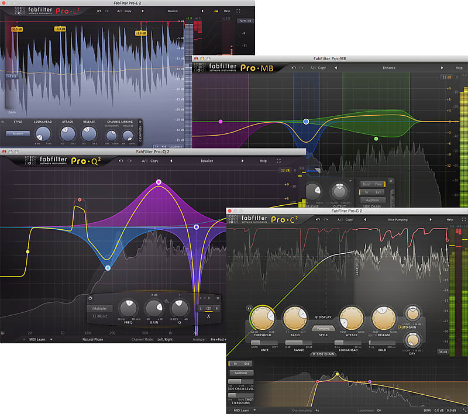468x414 pixels.
Task: Click the Threshold knob in Pro-C 2
Action: [x=263, y=318]
